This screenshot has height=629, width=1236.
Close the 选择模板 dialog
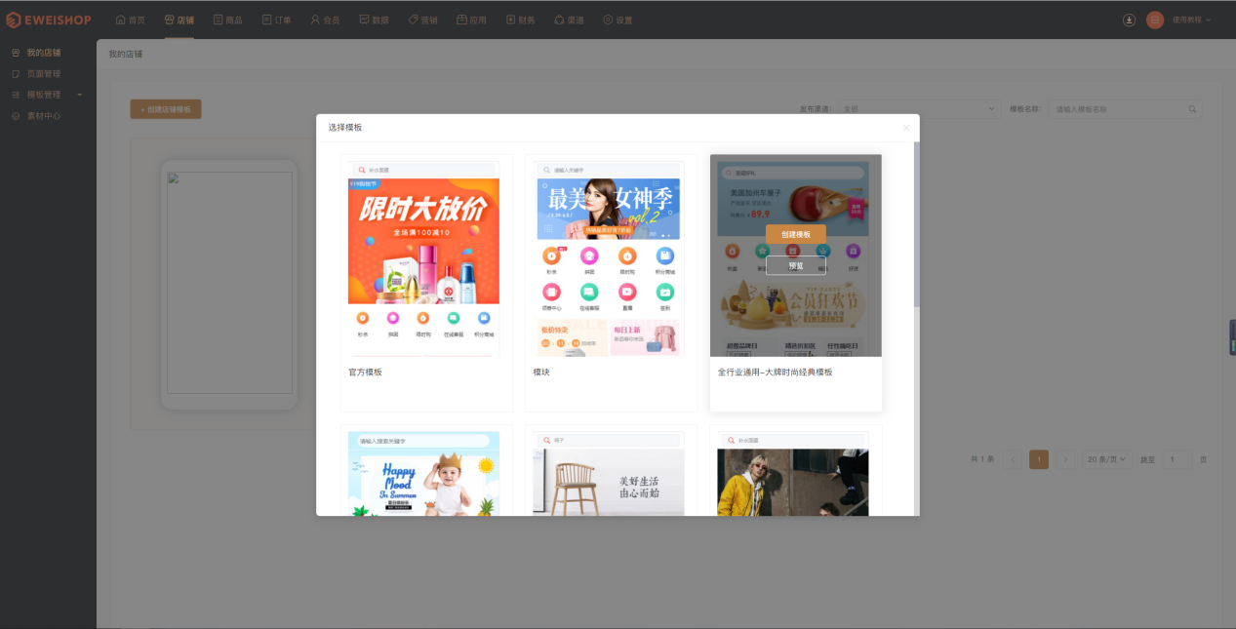tap(906, 128)
